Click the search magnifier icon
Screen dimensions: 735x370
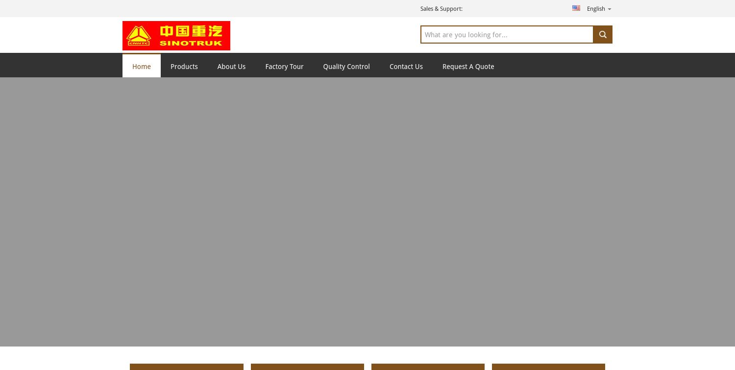point(602,34)
